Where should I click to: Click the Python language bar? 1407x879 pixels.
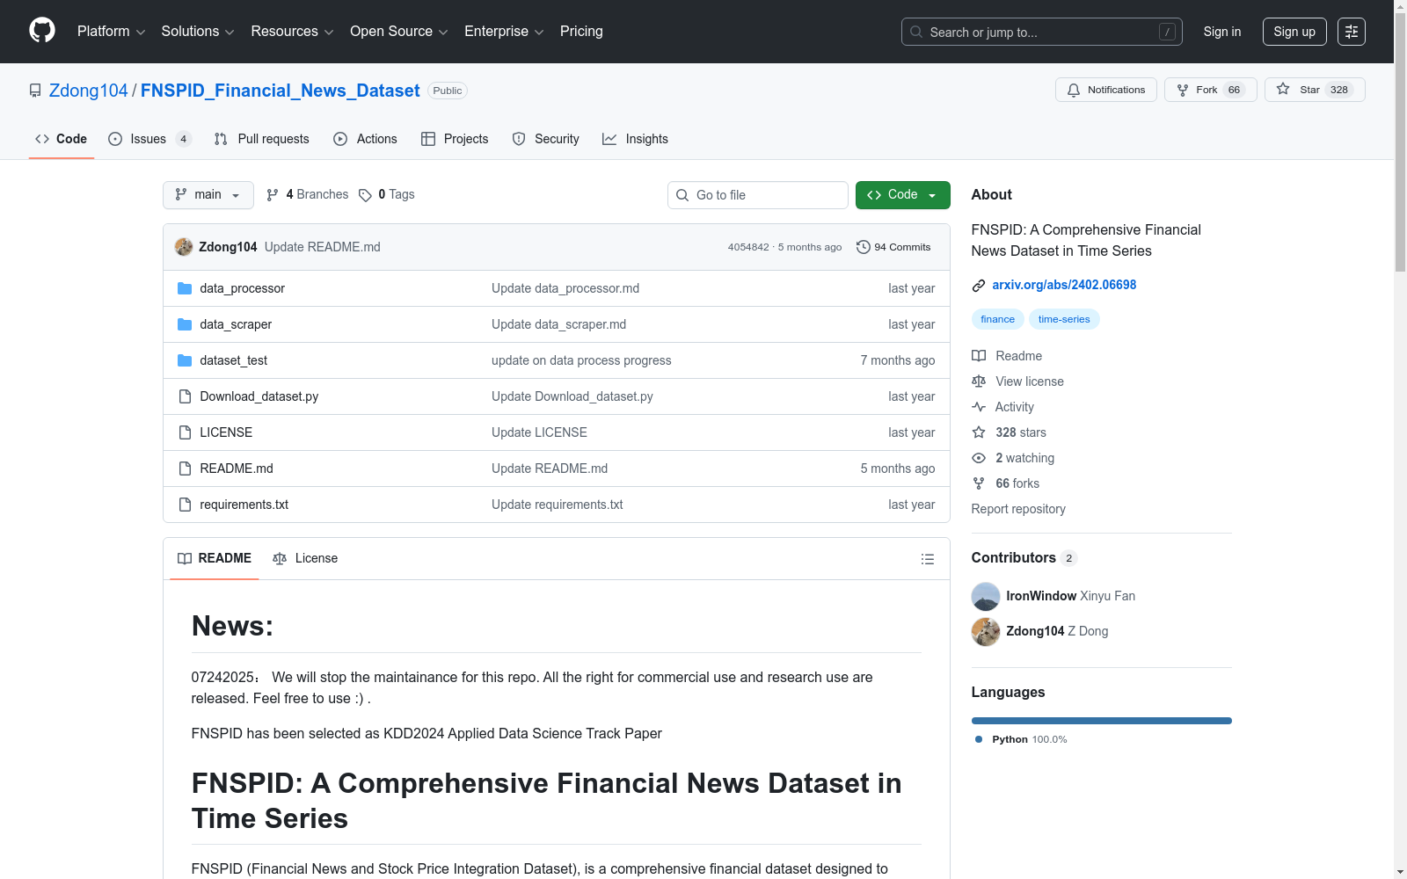tap(1102, 721)
